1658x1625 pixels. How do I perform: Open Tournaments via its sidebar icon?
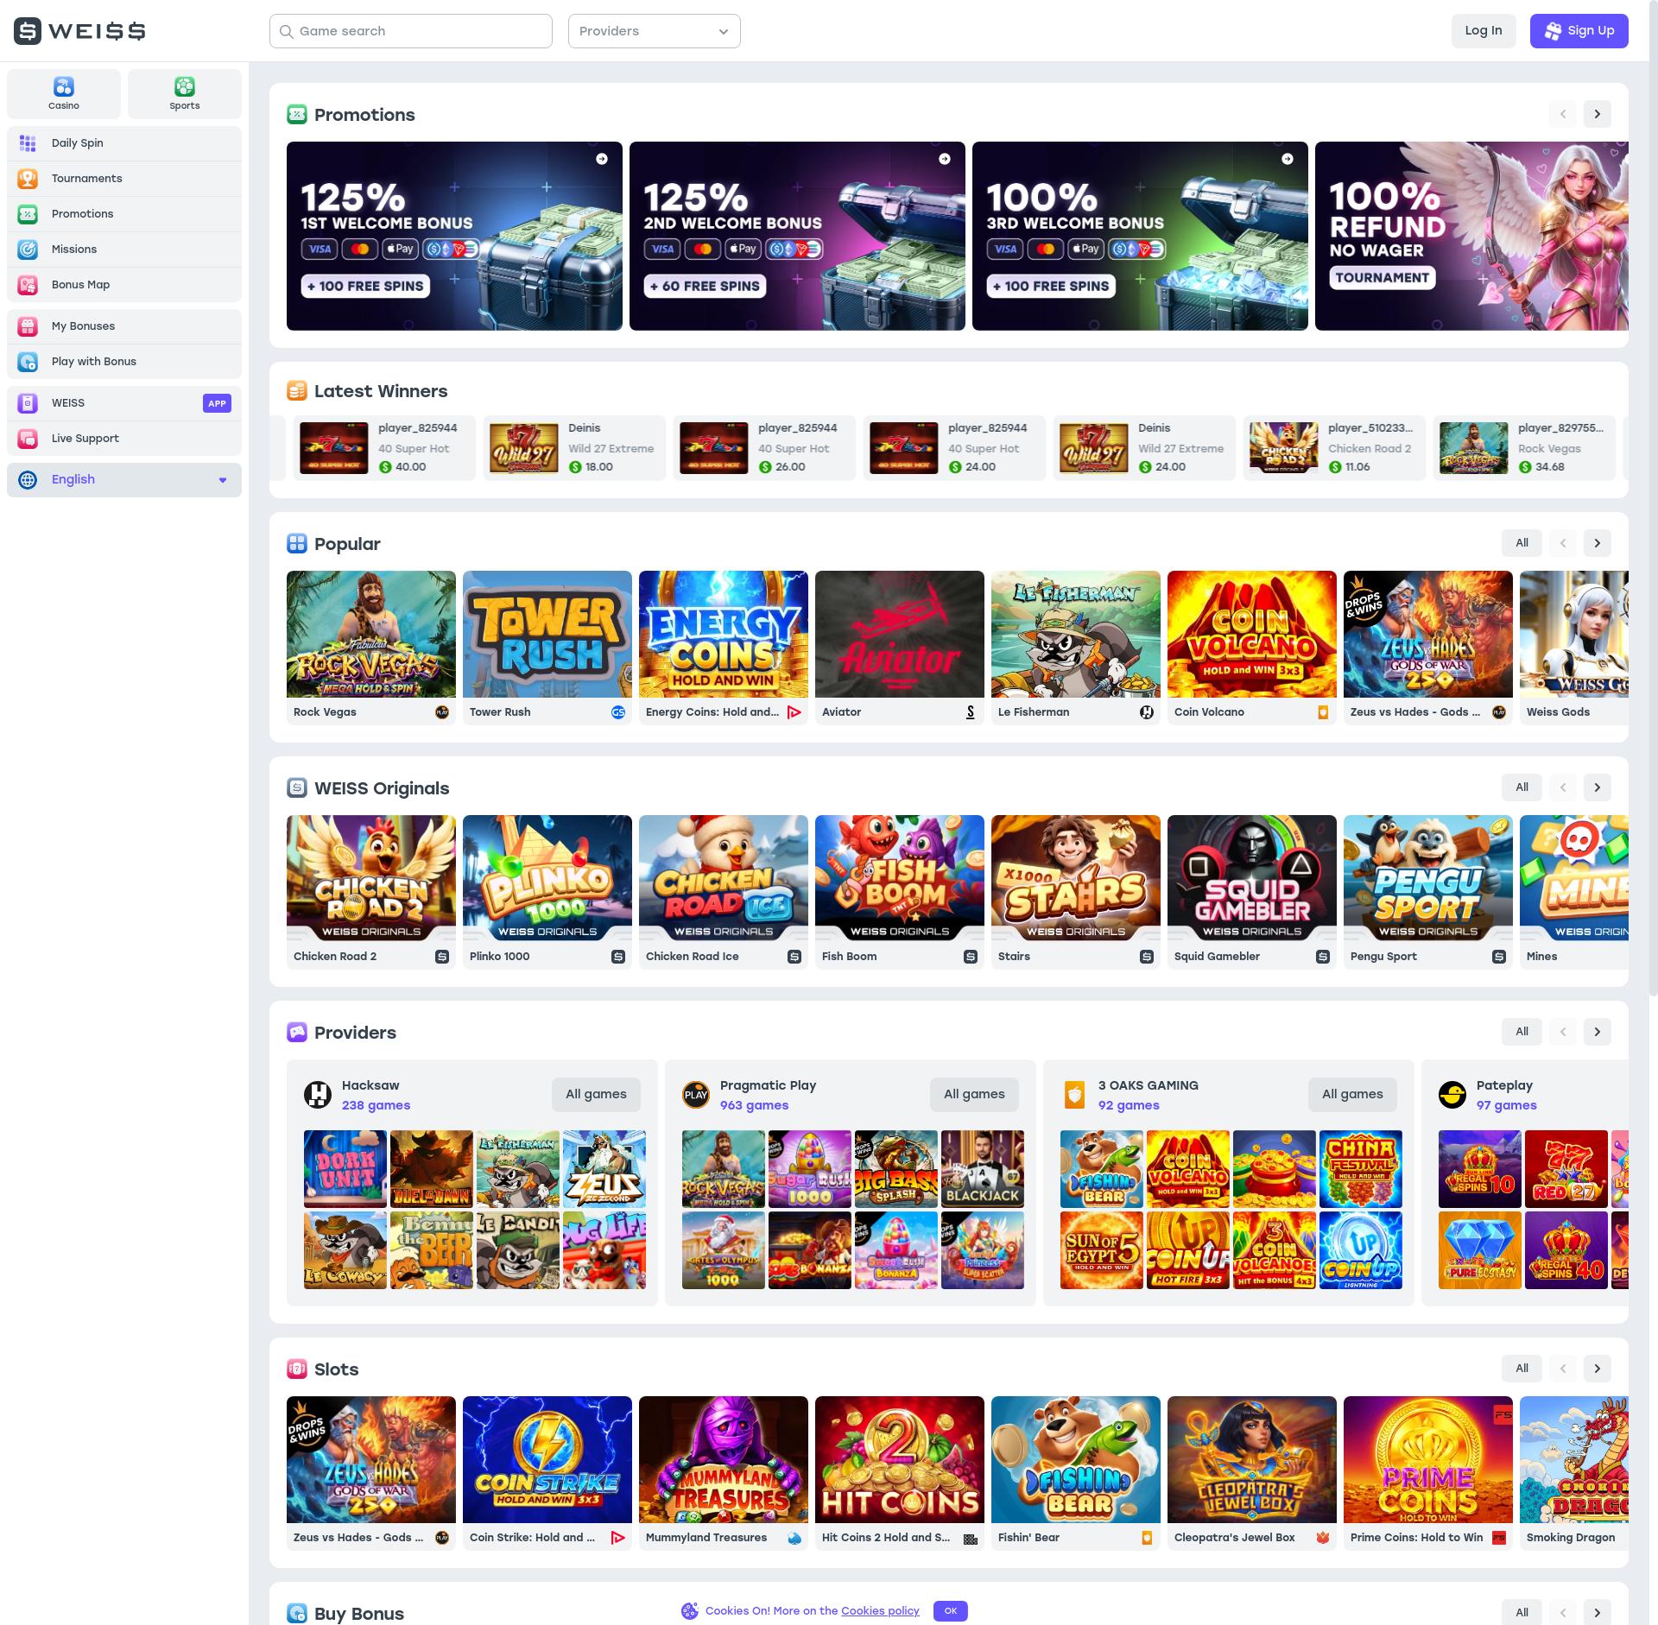[28, 179]
